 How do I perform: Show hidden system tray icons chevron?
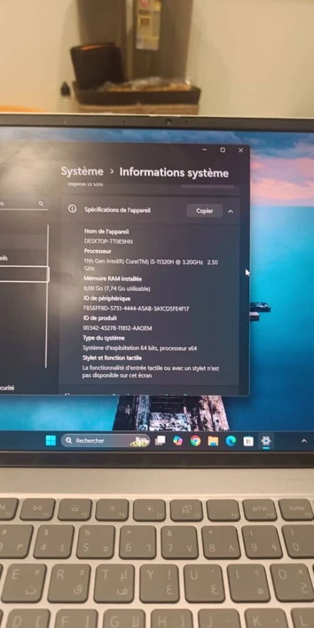304,441
